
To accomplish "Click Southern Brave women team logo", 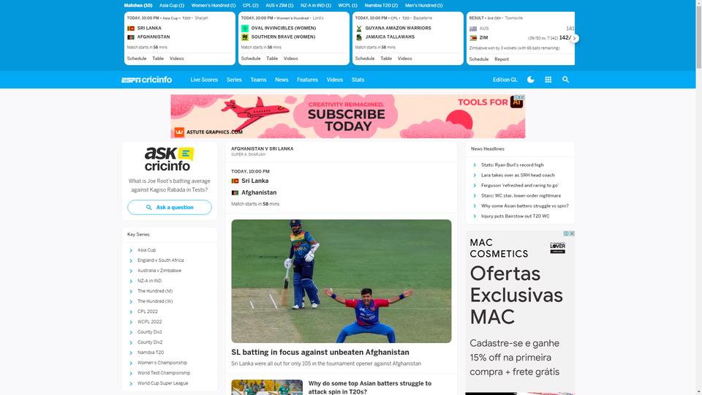I will [x=245, y=37].
